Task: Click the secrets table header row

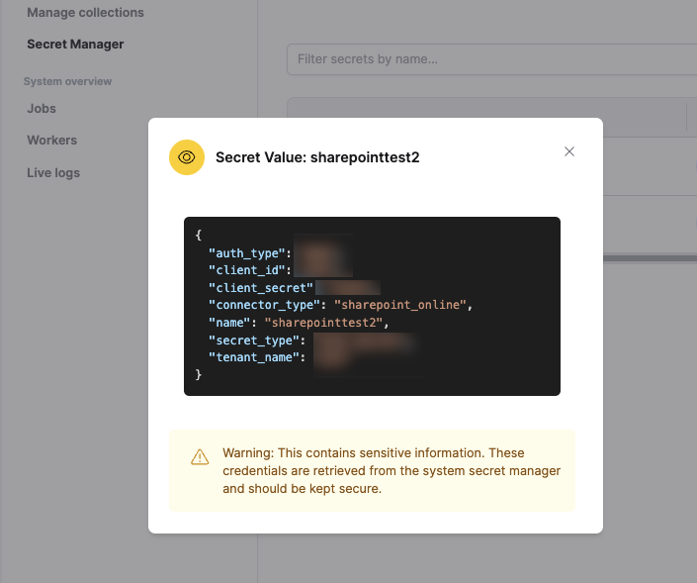Action: point(489,117)
